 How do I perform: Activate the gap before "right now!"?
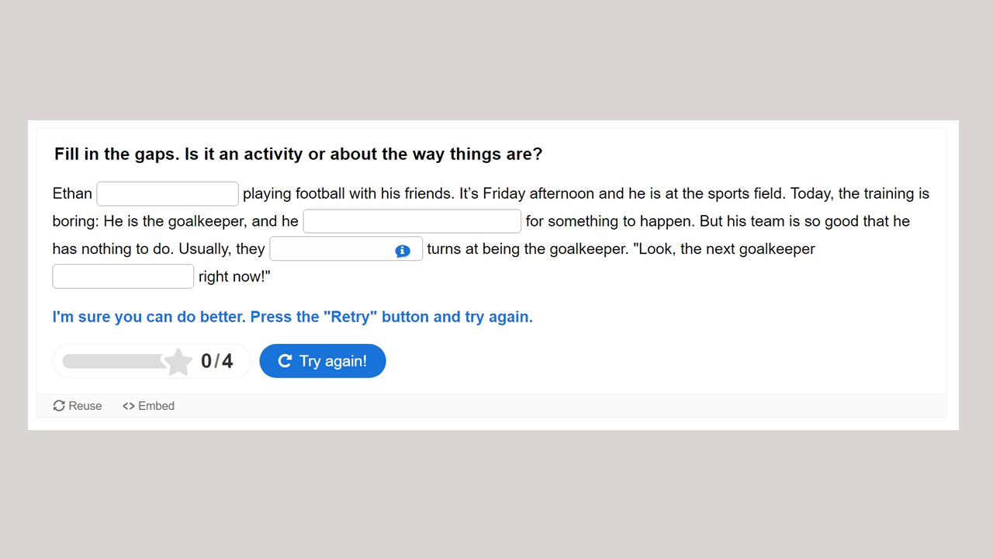[123, 276]
